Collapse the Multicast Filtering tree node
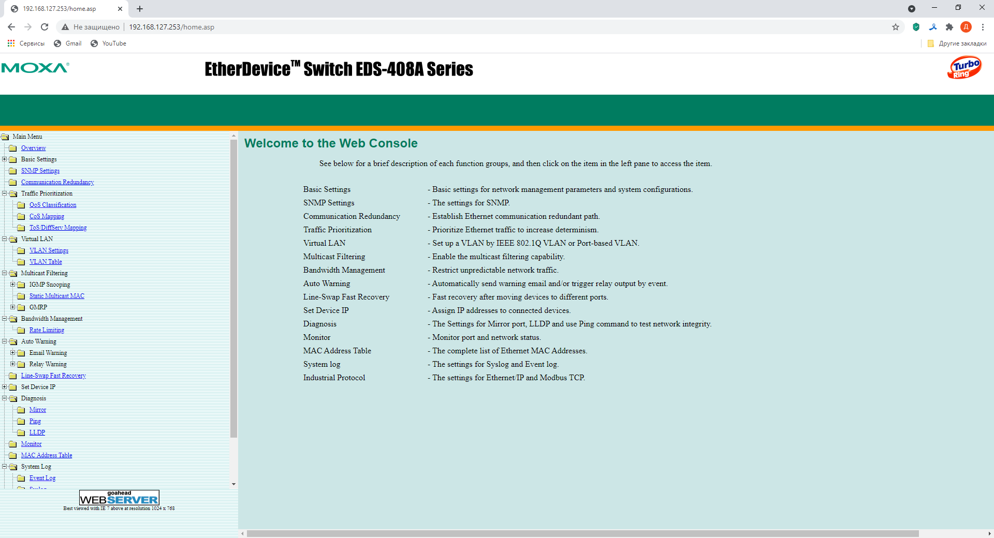The image size is (994, 538). click(x=5, y=273)
